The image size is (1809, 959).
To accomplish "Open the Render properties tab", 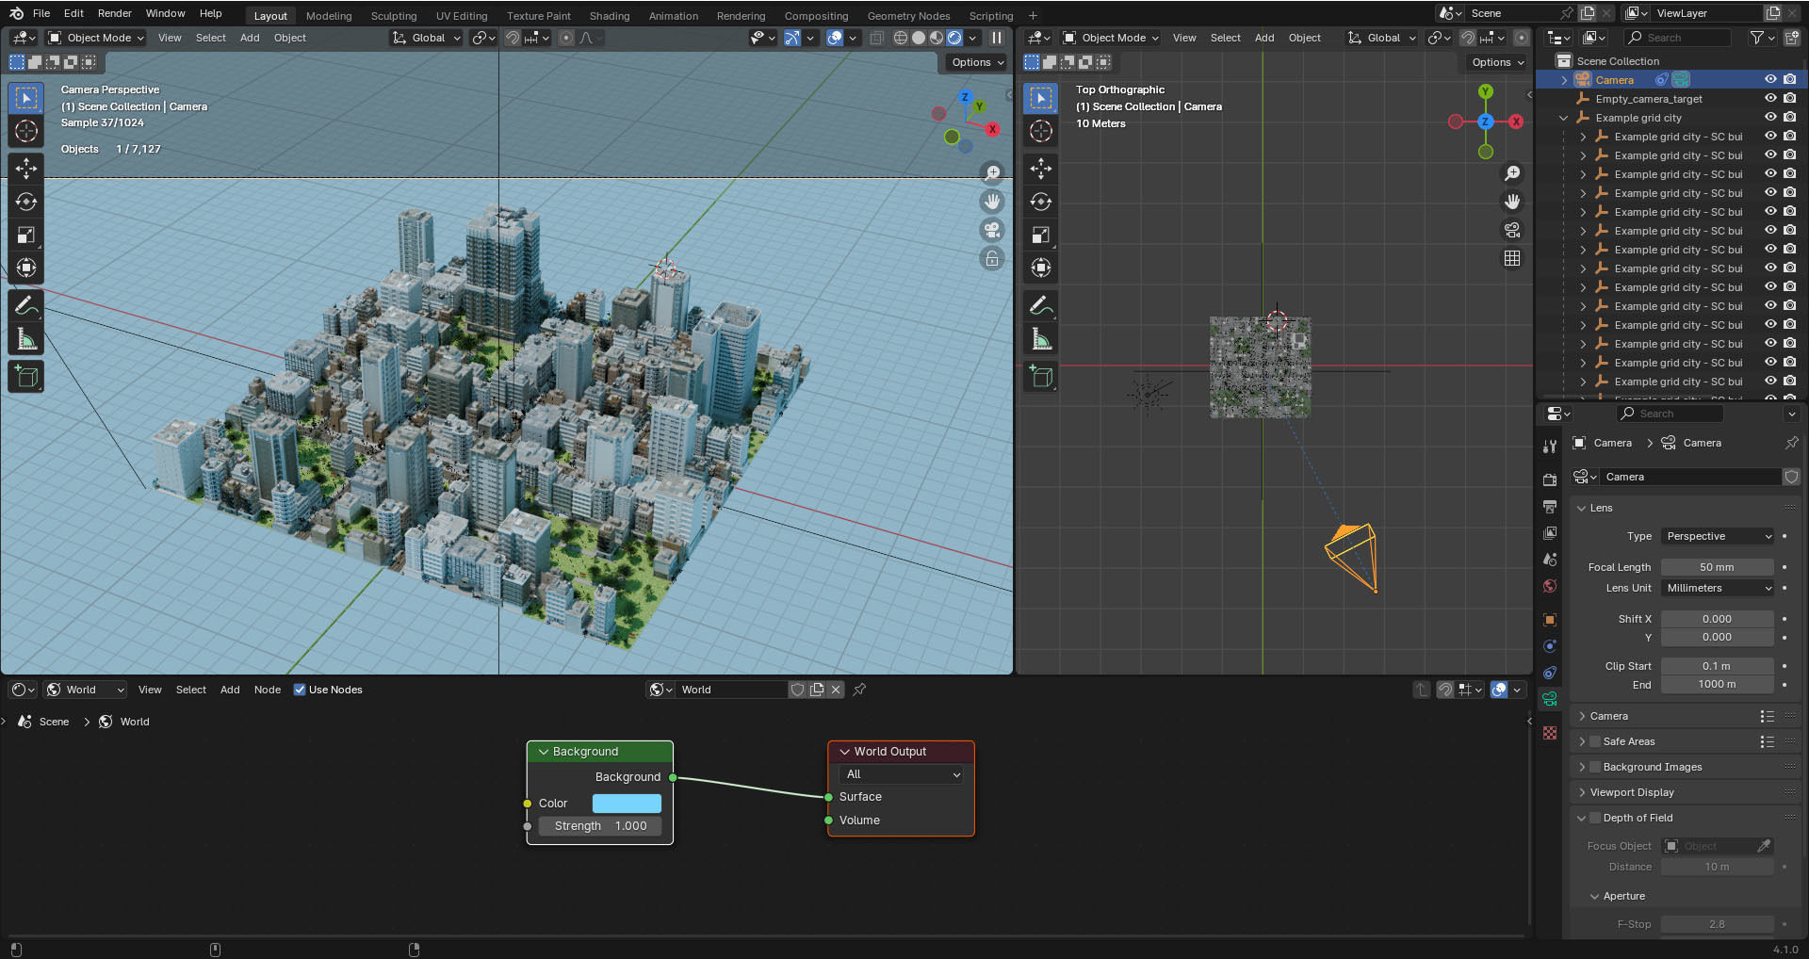I will click(1550, 479).
